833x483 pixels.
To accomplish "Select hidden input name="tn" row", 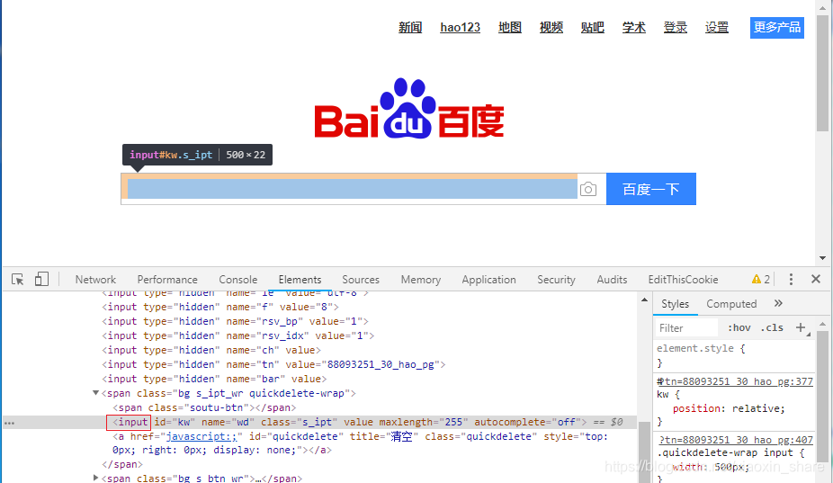I will [x=273, y=364].
